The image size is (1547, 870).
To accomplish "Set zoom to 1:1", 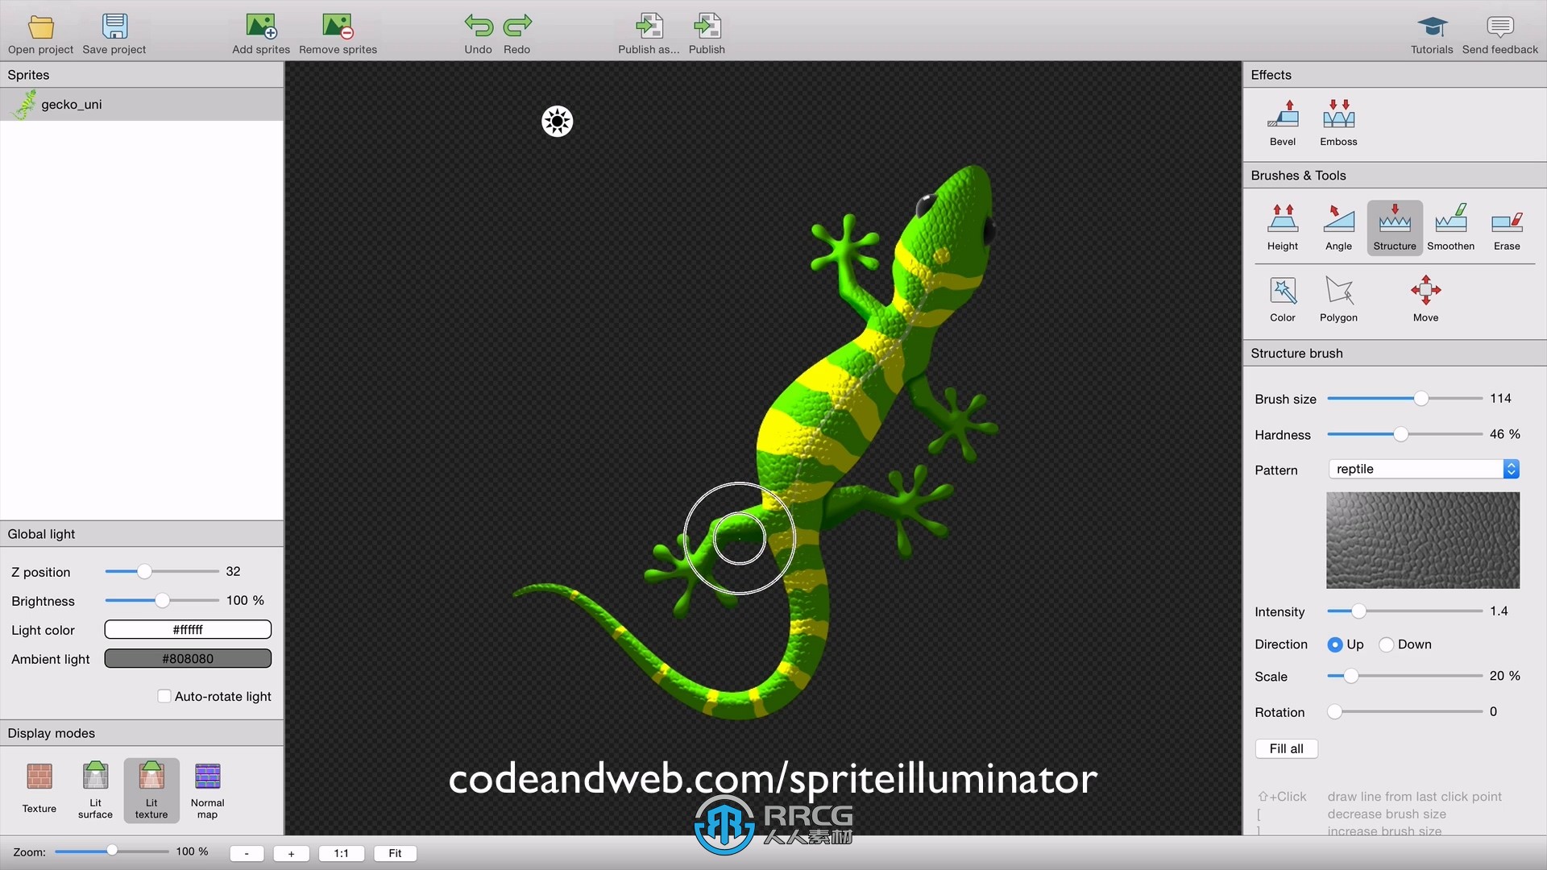I will pos(341,853).
